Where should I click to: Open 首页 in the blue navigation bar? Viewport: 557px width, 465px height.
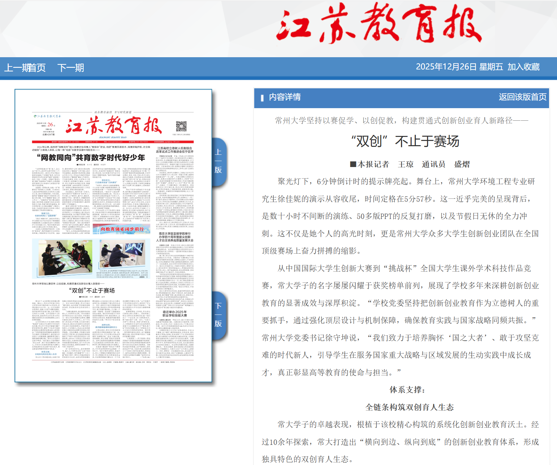pyautogui.click(x=37, y=68)
